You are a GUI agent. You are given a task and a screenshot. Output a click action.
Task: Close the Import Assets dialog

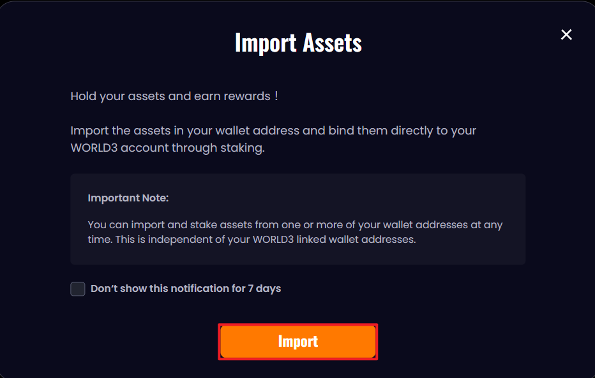click(x=566, y=35)
